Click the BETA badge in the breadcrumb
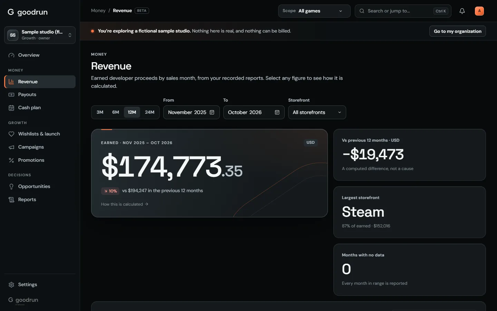This screenshot has width=497, height=311. tap(142, 11)
